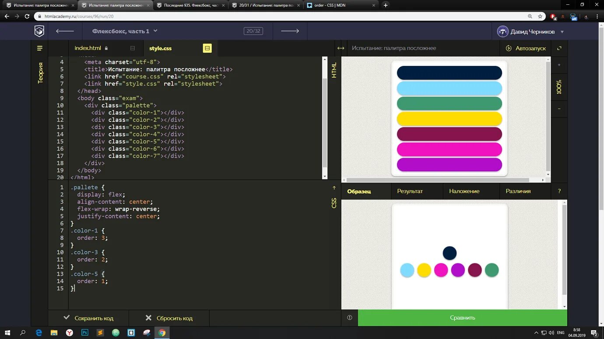Expand Флексбокс, часть 1 course dropdown
The image size is (604, 339).
tap(125, 31)
